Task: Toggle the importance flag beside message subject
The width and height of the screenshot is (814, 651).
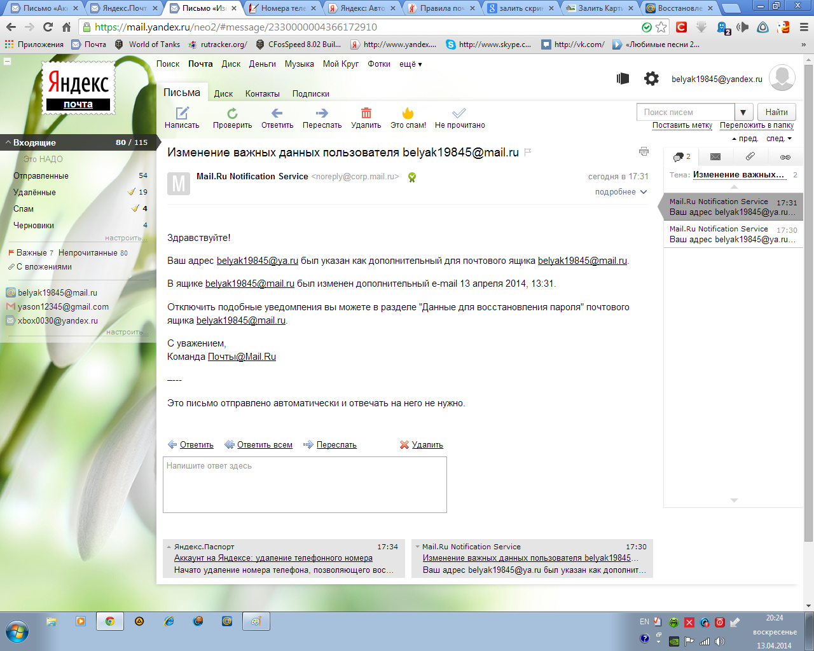Action: tap(528, 152)
